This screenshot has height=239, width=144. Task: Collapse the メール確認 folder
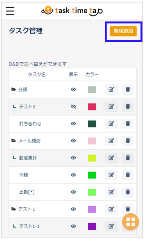(x=14, y=141)
